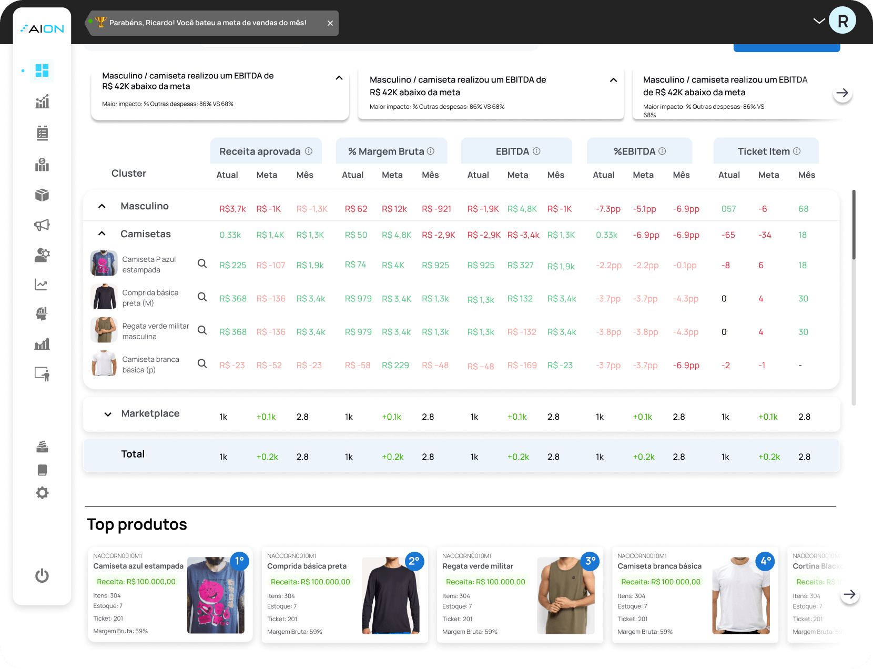
Task: Collapse the second EBITDA alert card
Action: [613, 80]
